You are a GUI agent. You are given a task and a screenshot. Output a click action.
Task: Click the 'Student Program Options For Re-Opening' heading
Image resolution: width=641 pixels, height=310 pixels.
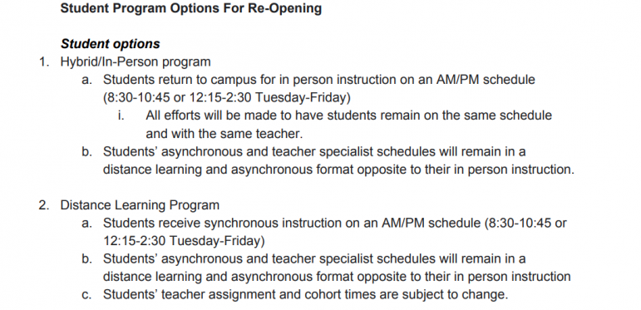[191, 8]
